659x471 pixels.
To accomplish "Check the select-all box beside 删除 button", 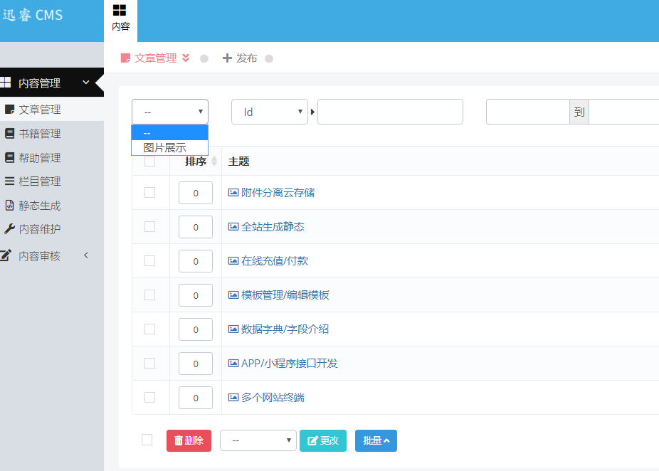I will [147, 440].
